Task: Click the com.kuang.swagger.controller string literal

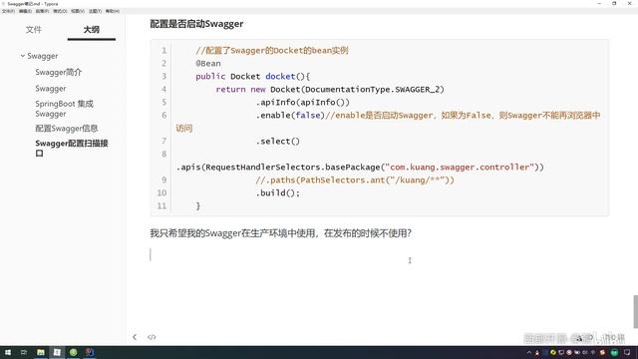Action: [x=460, y=168]
